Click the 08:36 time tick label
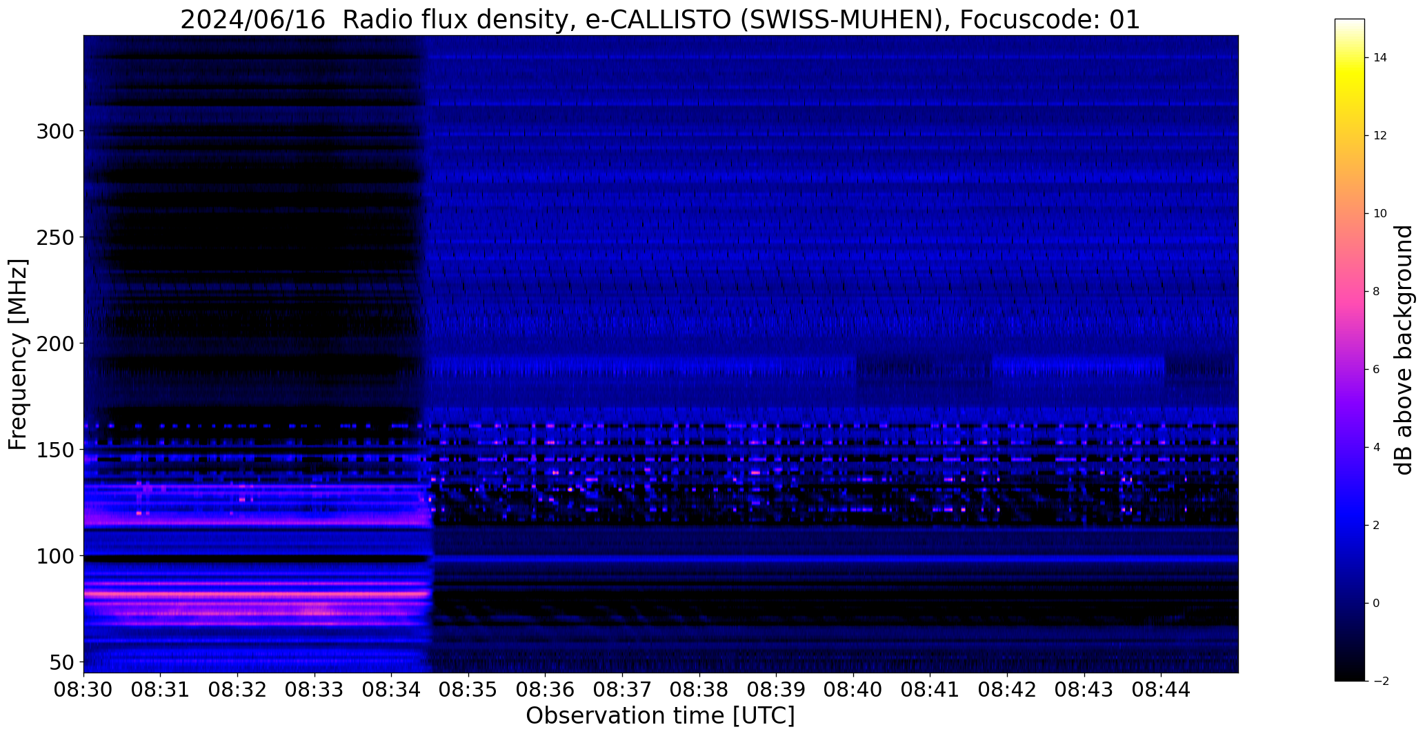 (546, 689)
